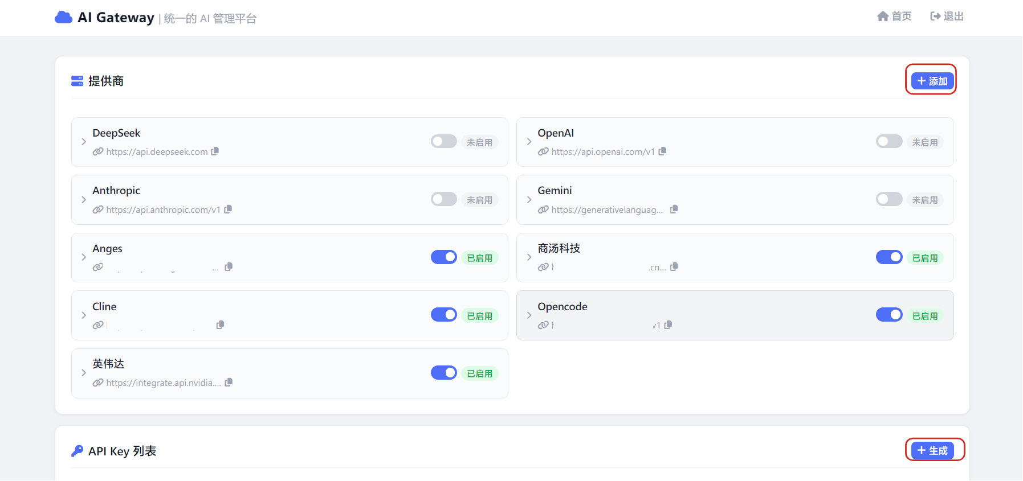
Task: Click the 商汤科技 已启用 status badge
Action: tap(924, 258)
